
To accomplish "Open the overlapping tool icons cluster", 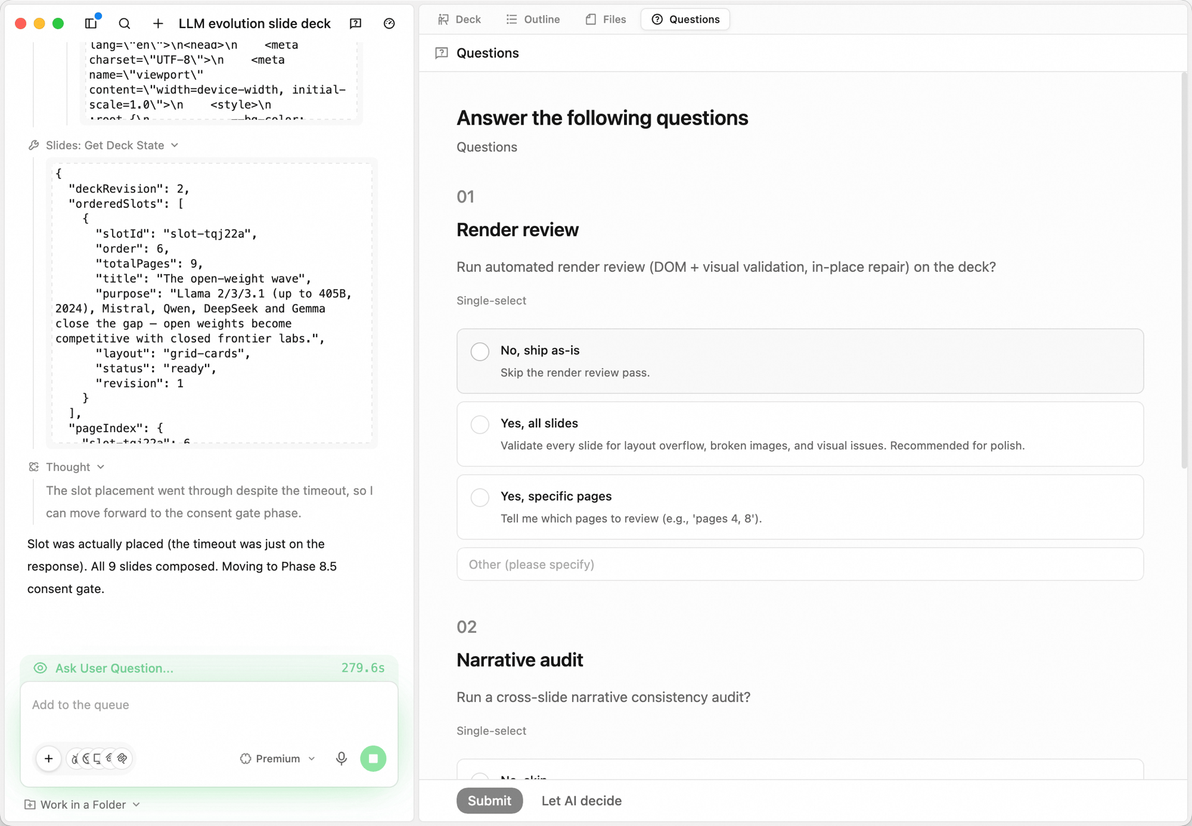I will pos(99,759).
